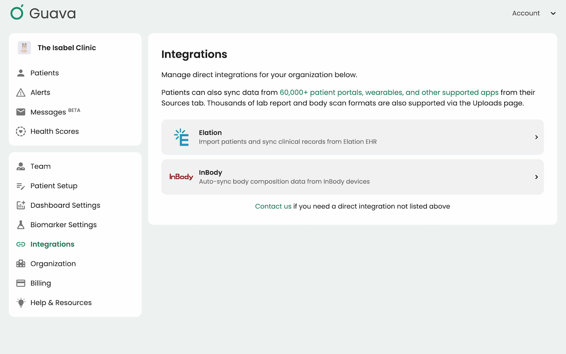Click the Messages envelope icon
This screenshot has width=566, height=354.
21,112
